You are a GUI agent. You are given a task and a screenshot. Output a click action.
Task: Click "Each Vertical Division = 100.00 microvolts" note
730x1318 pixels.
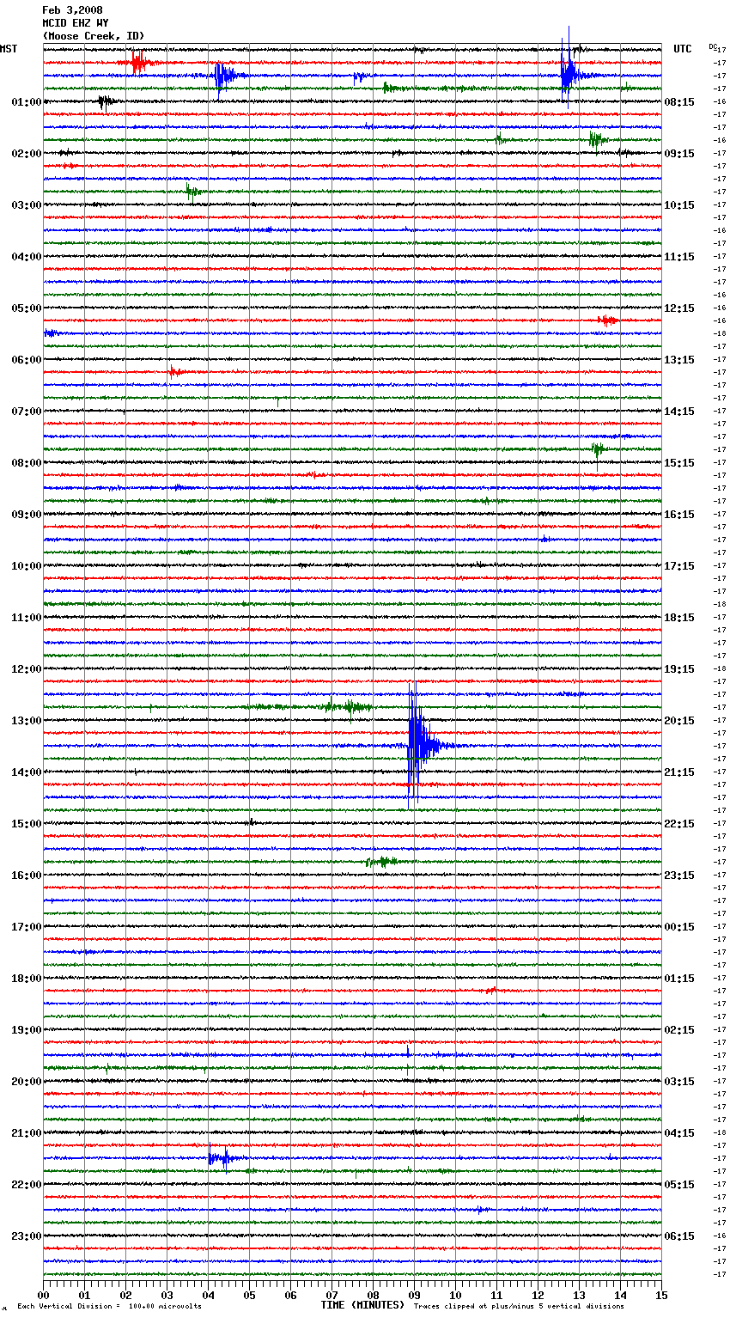tap(109, 1306)
